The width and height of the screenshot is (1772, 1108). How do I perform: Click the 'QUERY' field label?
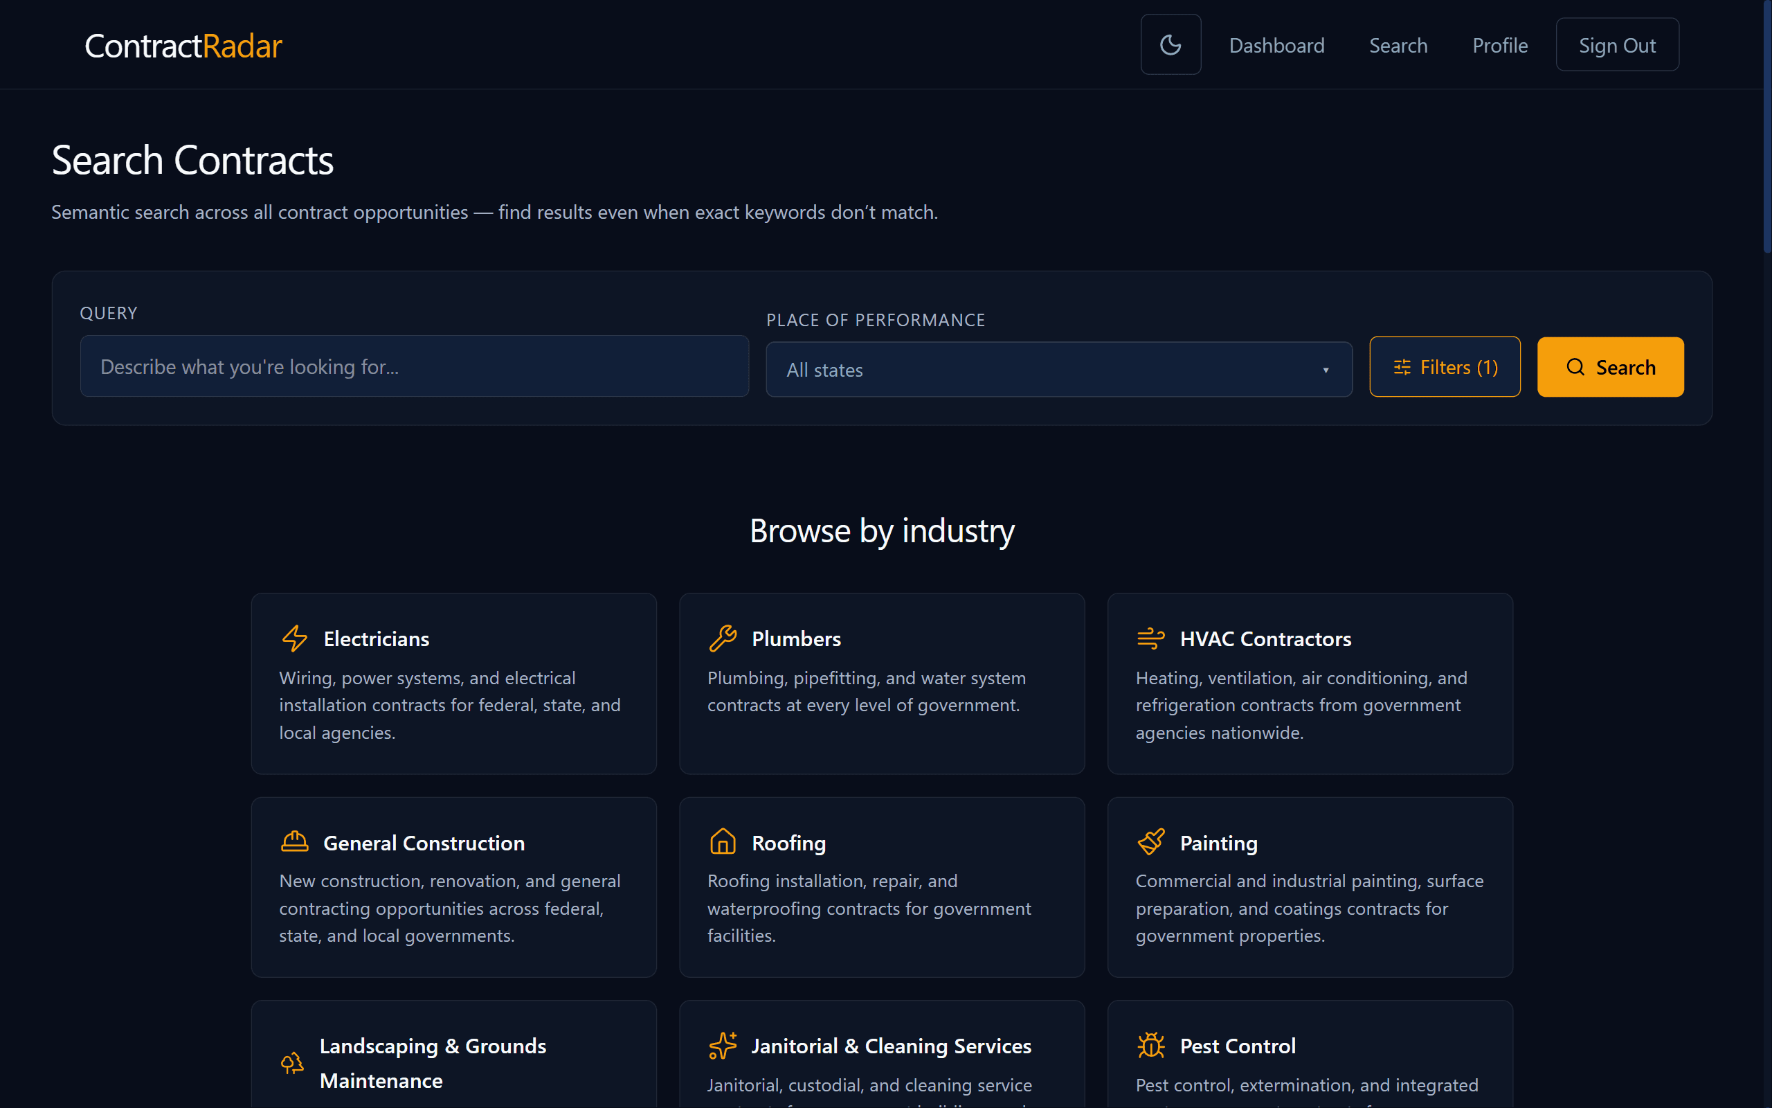pyautogui.click(x=109, y=313)
